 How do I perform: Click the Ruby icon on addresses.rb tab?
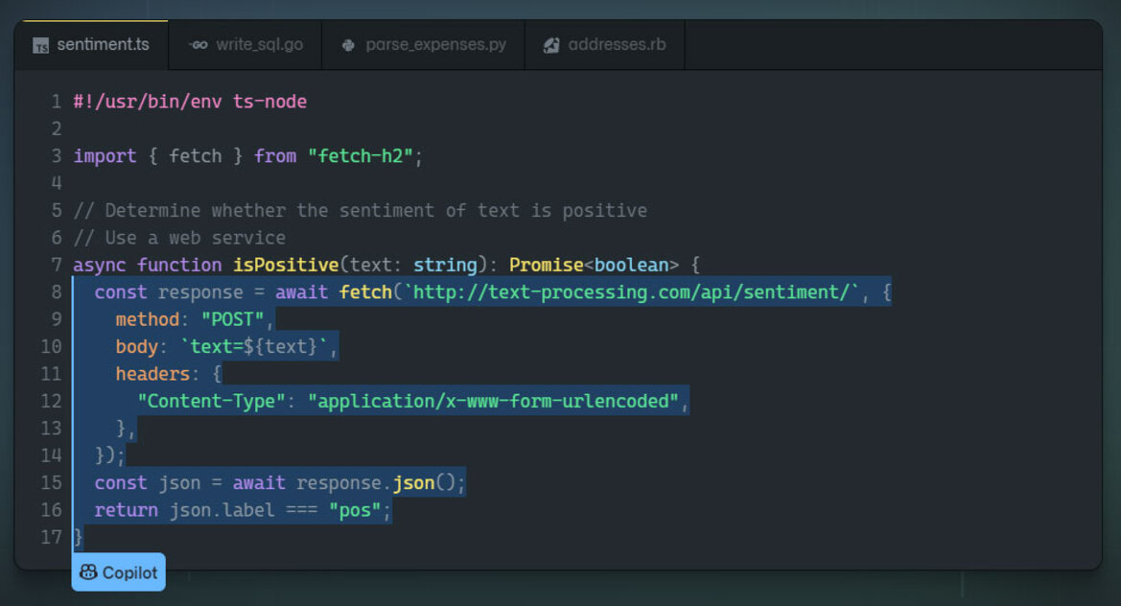[551, 45]
